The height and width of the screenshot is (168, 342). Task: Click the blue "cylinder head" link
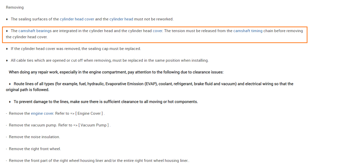click(121, 19)
